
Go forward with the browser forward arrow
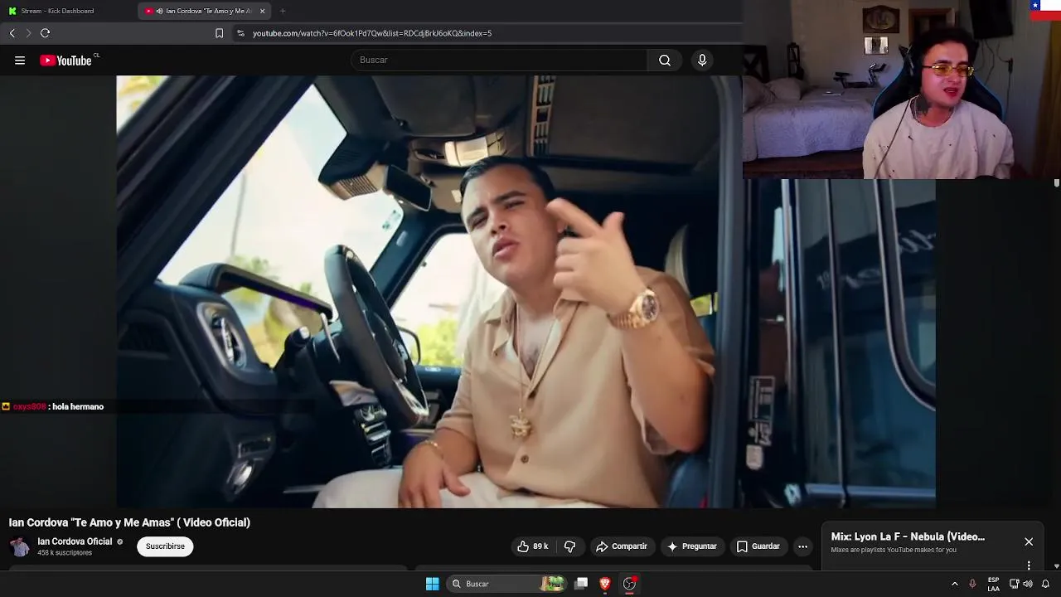(x=28, y=33)
